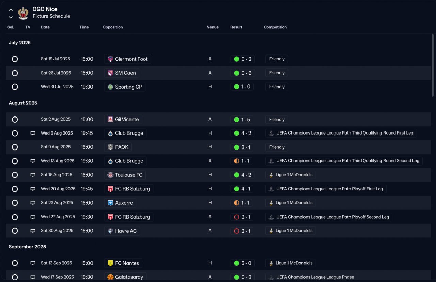Screen dimensions: 436x282
Task: Click the Clermont Foot team badge
Action: pos(110,59)
